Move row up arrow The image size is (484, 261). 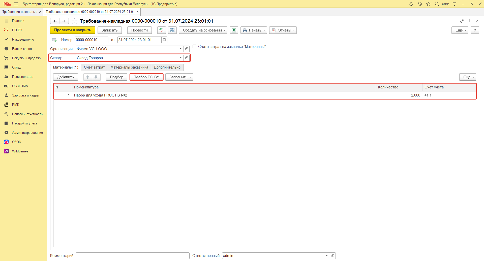point(88,77)
